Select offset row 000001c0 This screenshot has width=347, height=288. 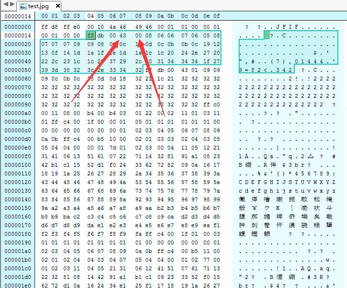(x=18, y=268)
